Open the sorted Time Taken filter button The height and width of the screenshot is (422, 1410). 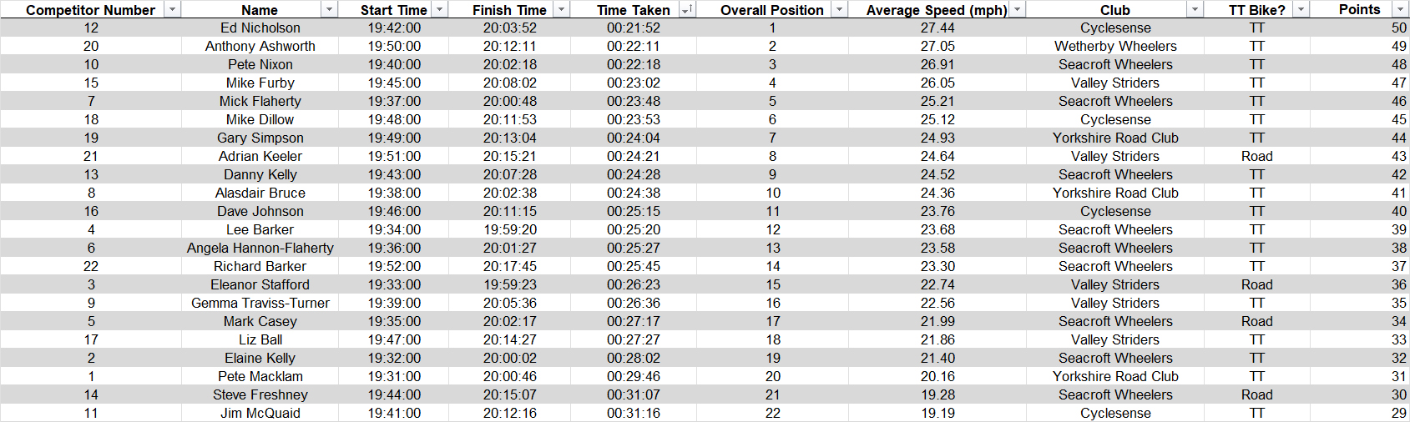pos(686,10)
